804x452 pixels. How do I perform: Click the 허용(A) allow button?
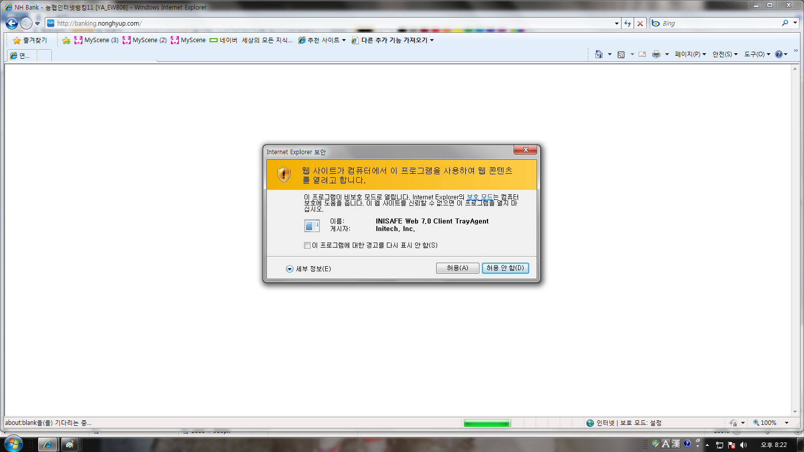point(457,268)
